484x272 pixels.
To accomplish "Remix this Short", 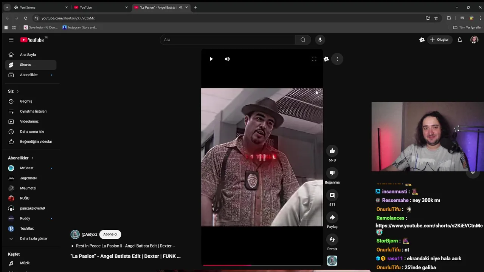I will tap(332, 240).
